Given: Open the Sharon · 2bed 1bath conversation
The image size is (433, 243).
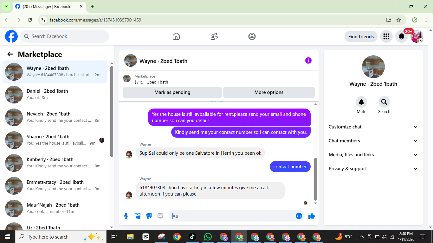Looking at the screenshot, I should [55, 140].
